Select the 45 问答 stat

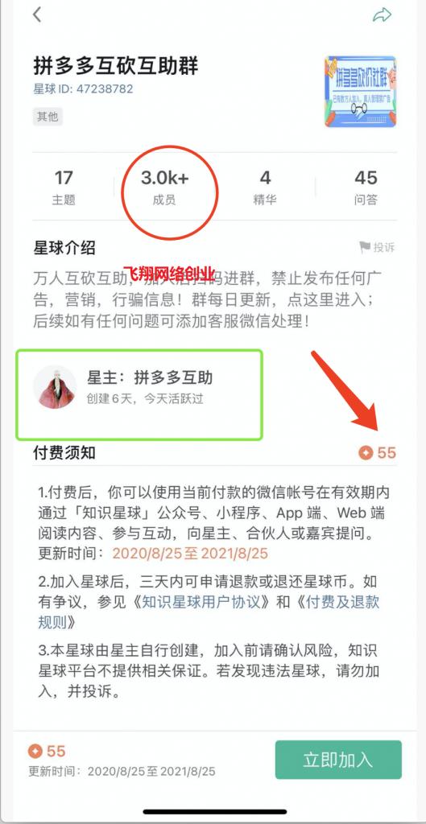[366, 187]
